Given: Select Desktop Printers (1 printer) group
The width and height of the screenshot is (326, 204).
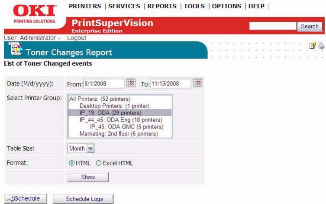Looking at the screenshot, I should (x=120, y=106).
